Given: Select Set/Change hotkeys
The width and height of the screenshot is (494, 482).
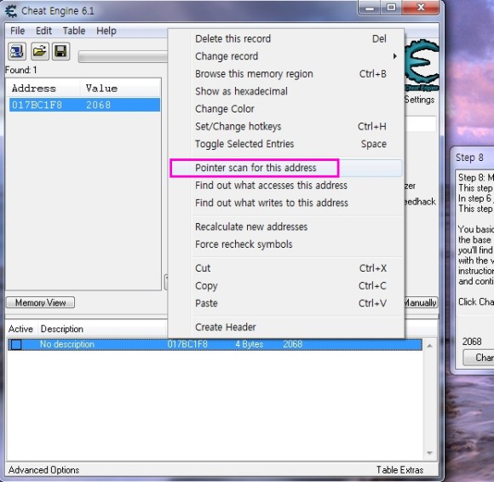Looking at the screenshot, I should [x=286, y=126].
